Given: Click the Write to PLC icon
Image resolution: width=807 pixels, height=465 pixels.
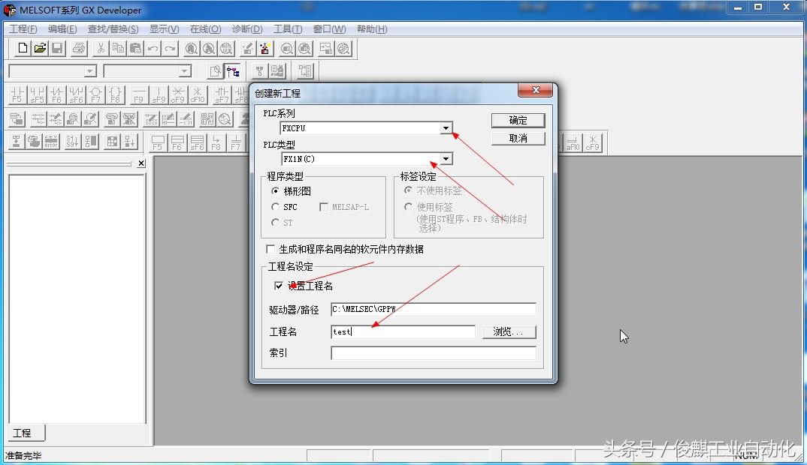Looking at the screenshot, I should tap(247, 48).
